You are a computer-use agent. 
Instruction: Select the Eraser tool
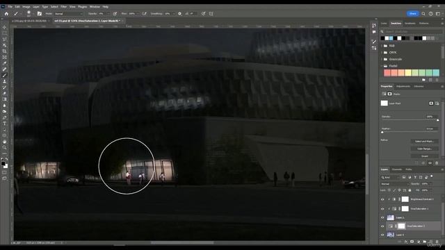4,93
